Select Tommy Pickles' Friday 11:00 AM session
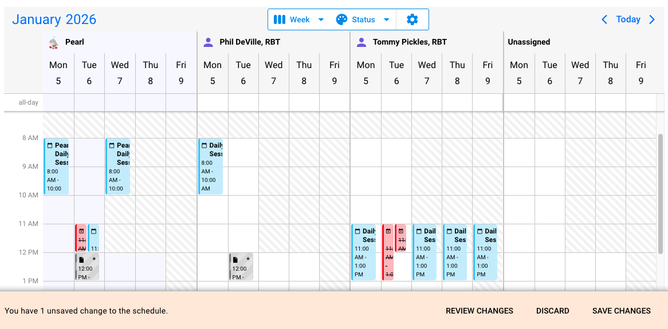The image size is (668, 329). pos(485,252)
